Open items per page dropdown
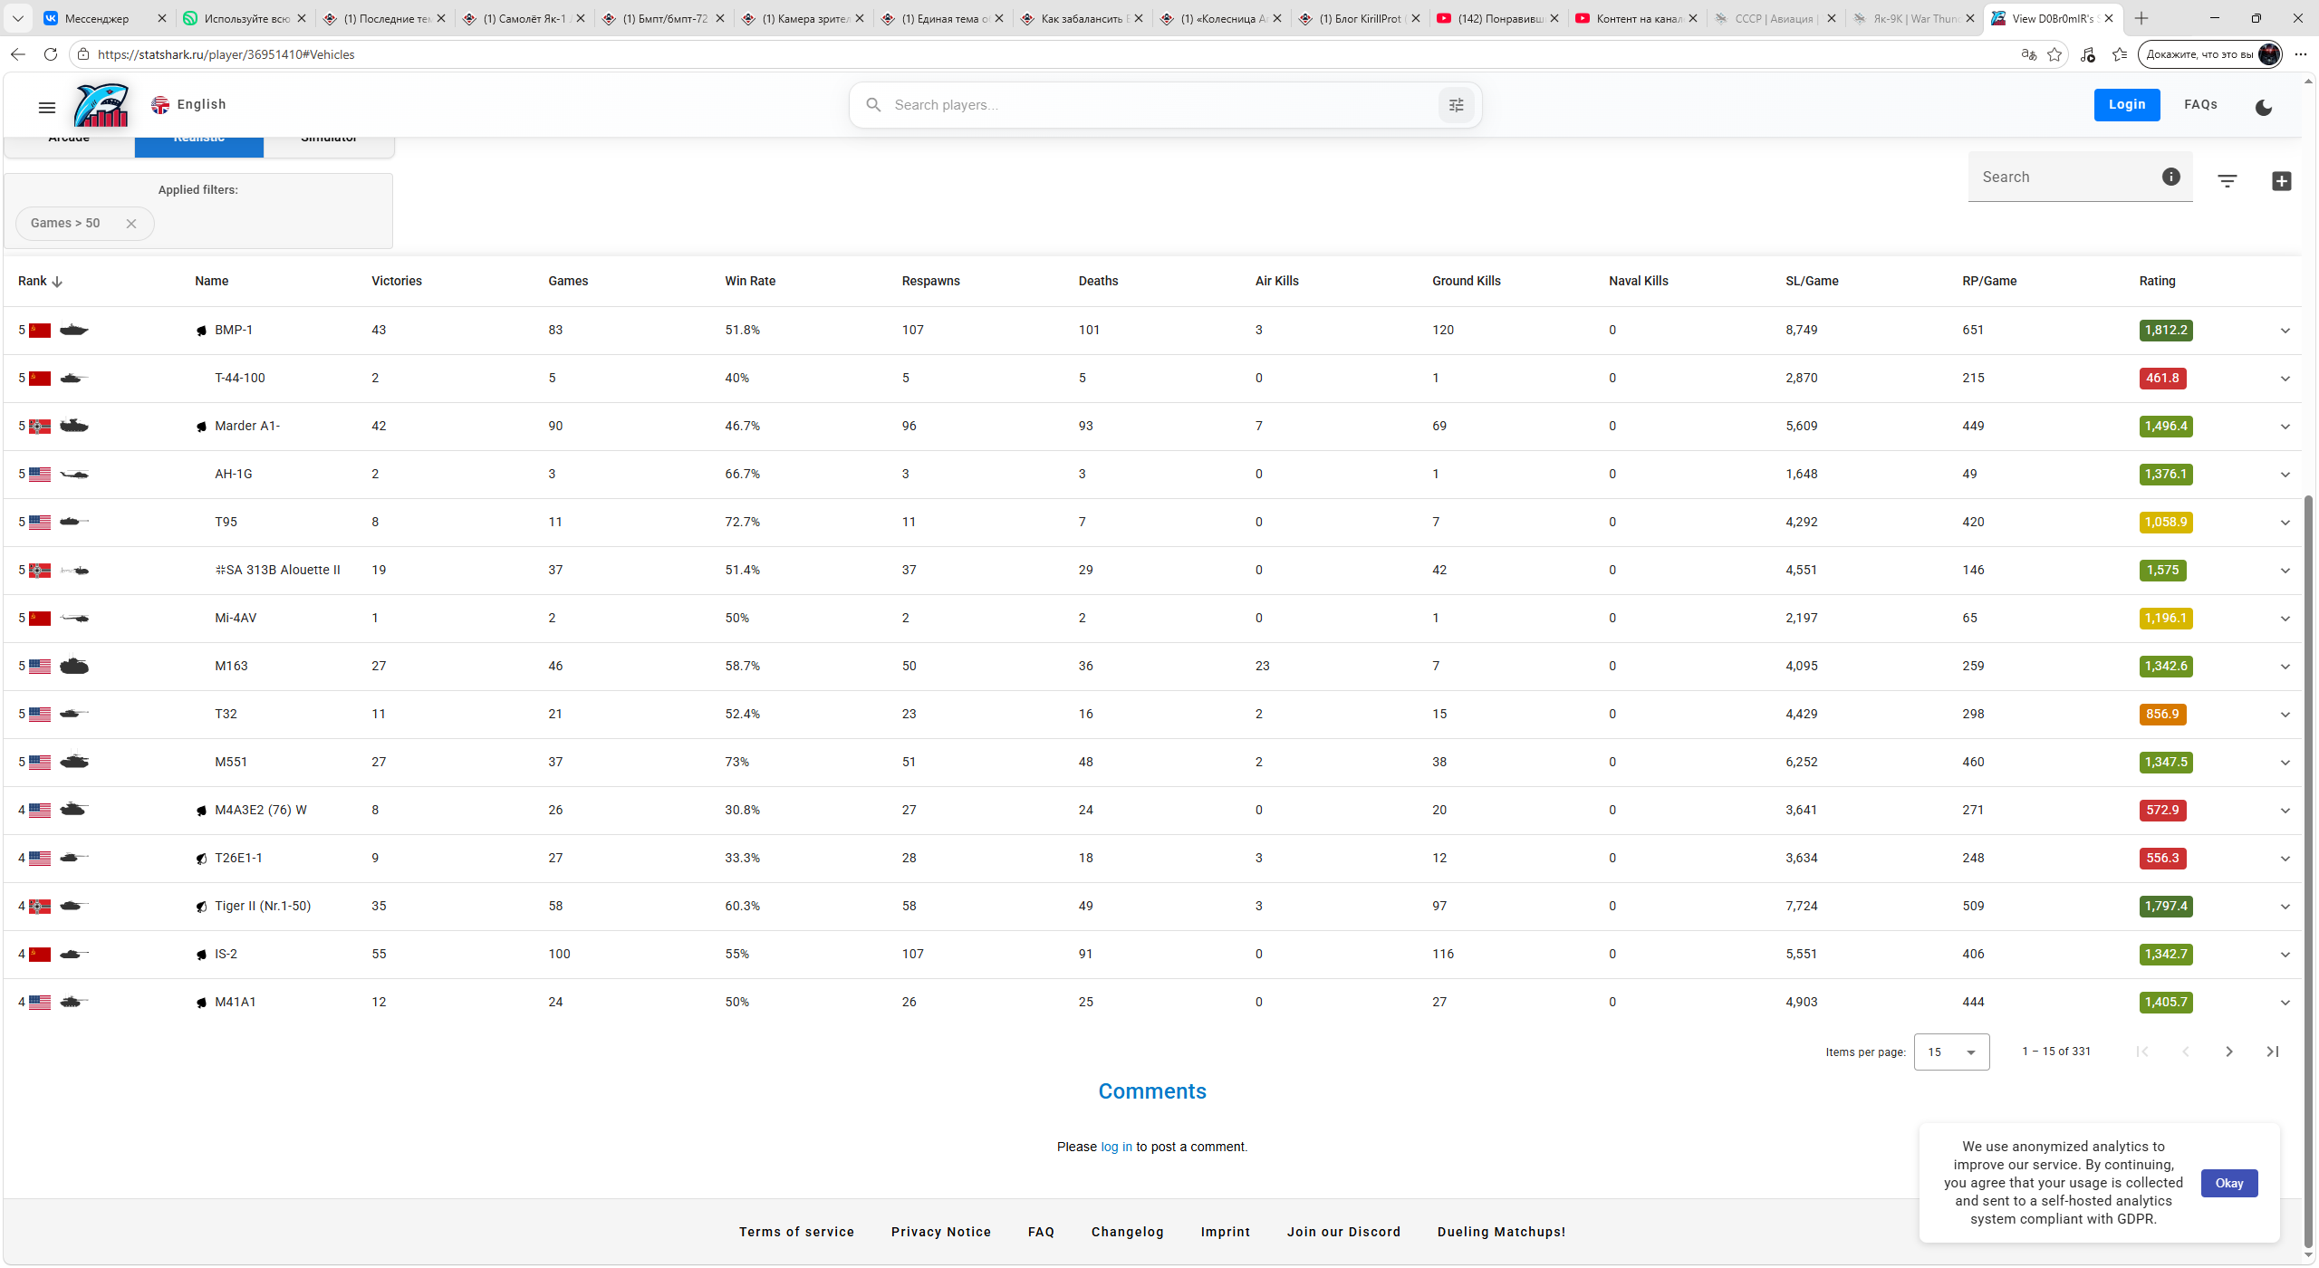The image size is (2319, 1268). tap(1951, 1052)
